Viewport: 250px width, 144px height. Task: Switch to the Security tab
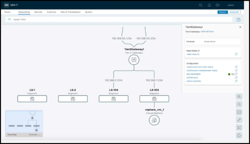coord(39,12)
